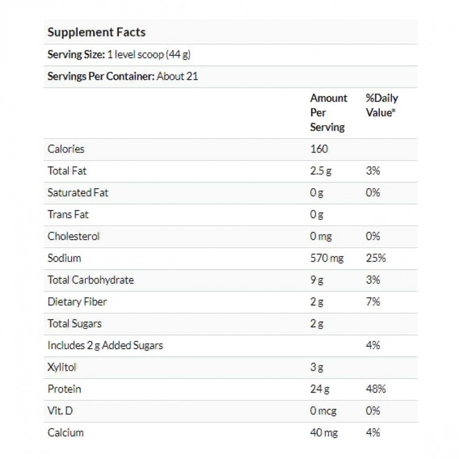459x459 pixels.
Task: Click the Vit. D row label
Action: pos(60,411)
